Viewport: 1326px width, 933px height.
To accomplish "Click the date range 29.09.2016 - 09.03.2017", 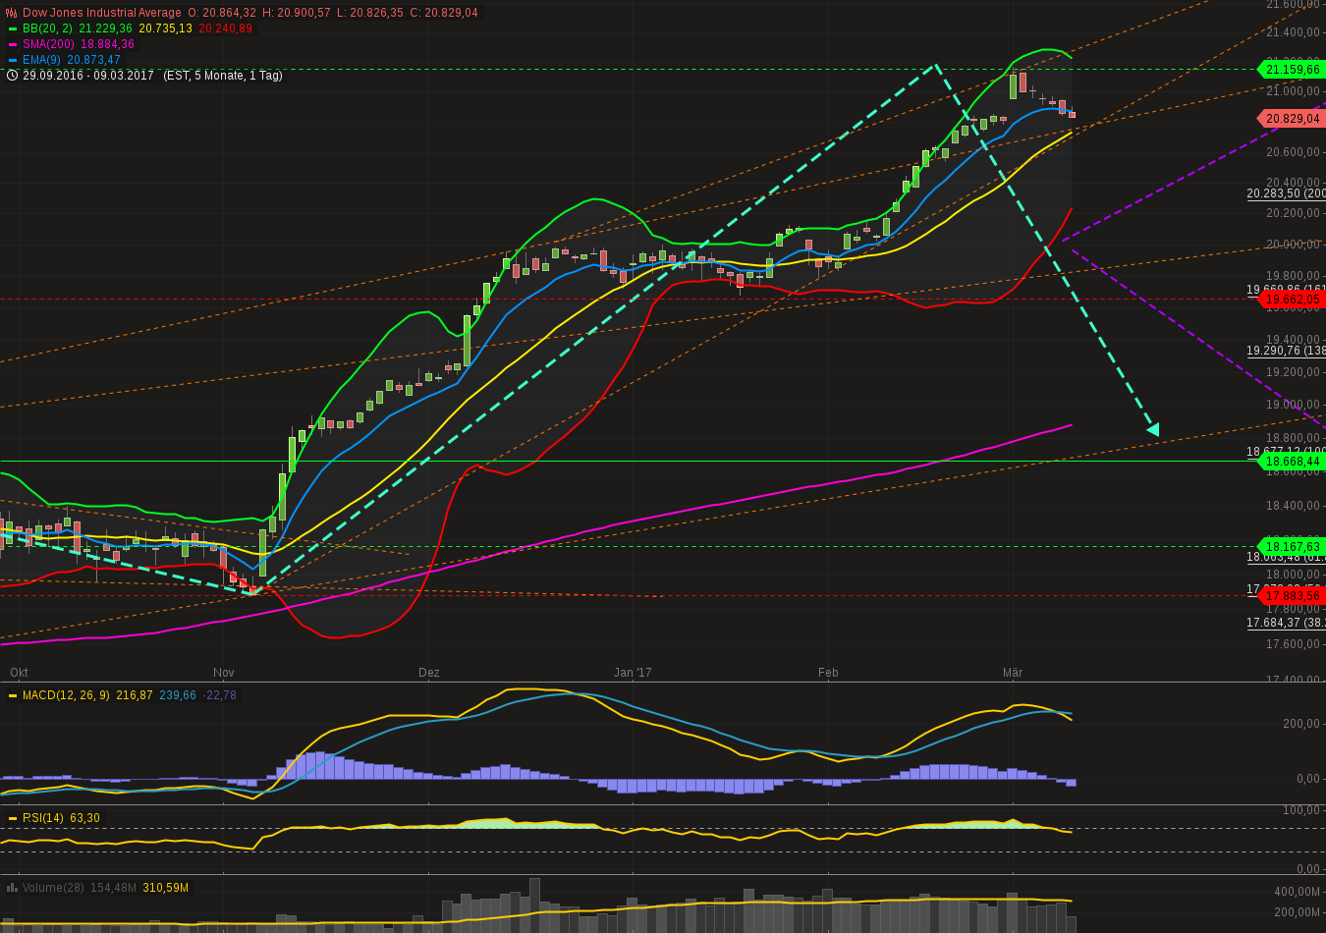I will [x=88, y=76].
